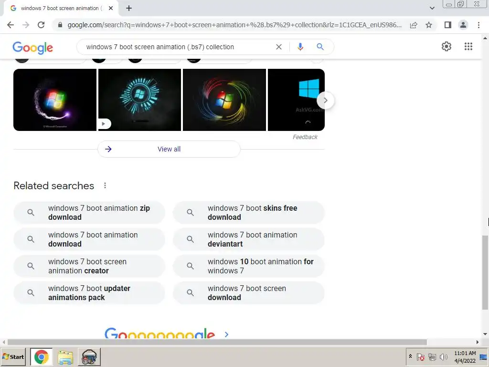The width and height of the screenshot is (489, 367).
Task: Click the scrollbar down arrow
Action: tap(485, 334)
